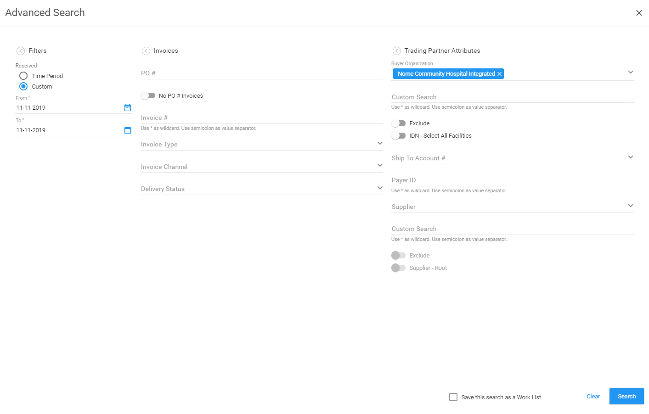Toggle Exclude under the first Custom Search
The image size is (649, 414).
click(x=399, y=123)
